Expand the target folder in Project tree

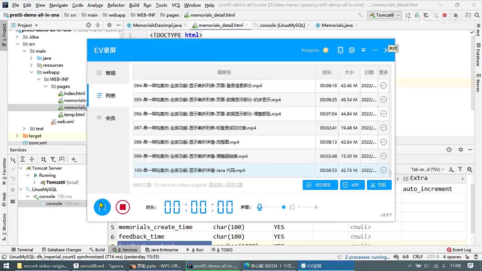17,136
